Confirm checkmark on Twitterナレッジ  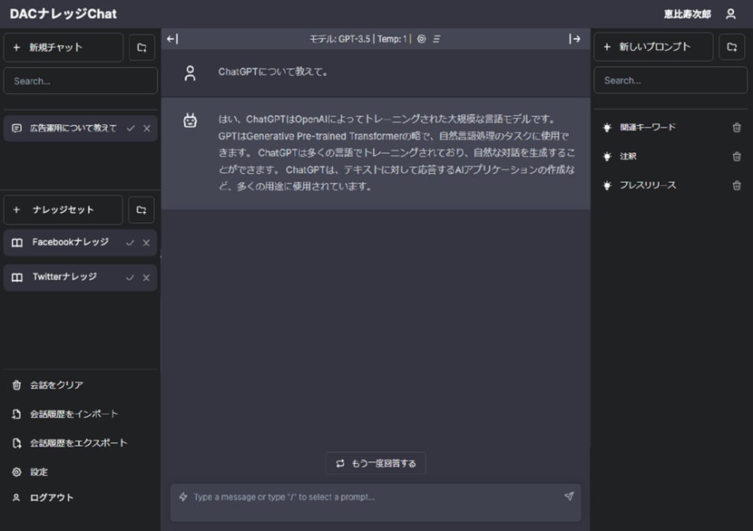[130, 278]
